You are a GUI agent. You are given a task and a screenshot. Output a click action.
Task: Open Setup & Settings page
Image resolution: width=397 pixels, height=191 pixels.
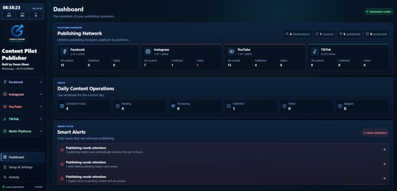tap(22, 167)
